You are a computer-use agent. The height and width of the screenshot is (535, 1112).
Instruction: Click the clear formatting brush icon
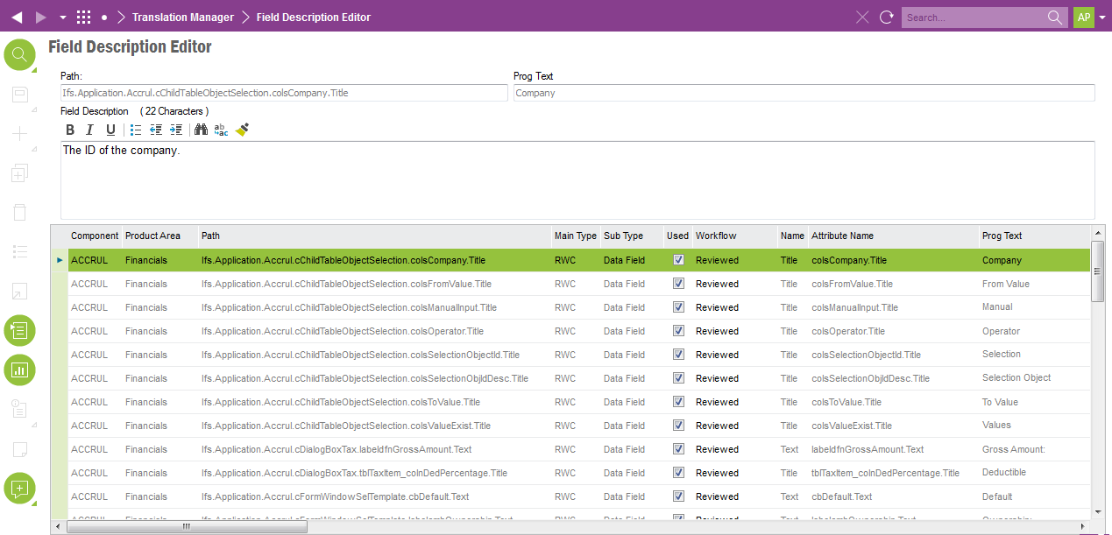[243, 130]
